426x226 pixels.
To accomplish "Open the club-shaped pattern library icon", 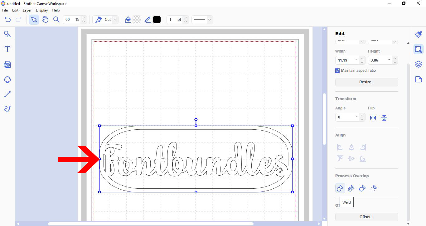I will (x=7, y=79).
